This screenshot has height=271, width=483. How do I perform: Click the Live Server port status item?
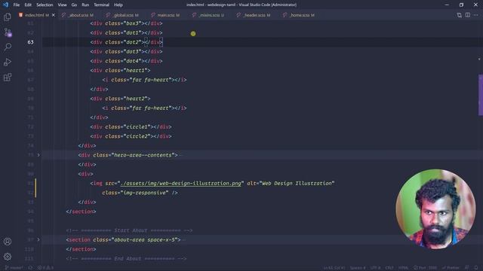[425, 268]
